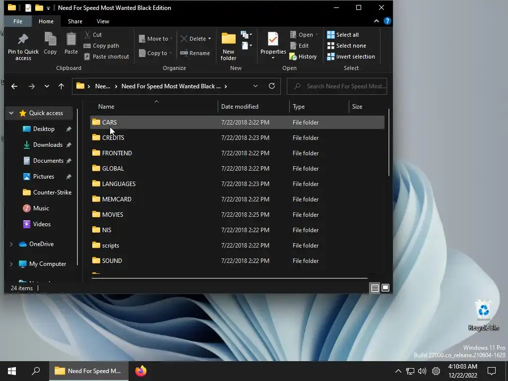Sort by the Type column header
The width and height of the screenshot is (508, 381).
pyautogui.click(x=319, y=107)
